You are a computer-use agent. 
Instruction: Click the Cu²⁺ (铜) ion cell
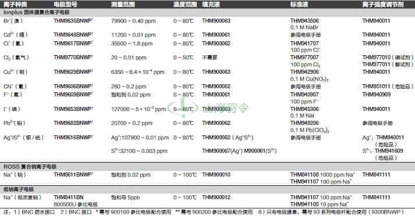click(15, 71)
